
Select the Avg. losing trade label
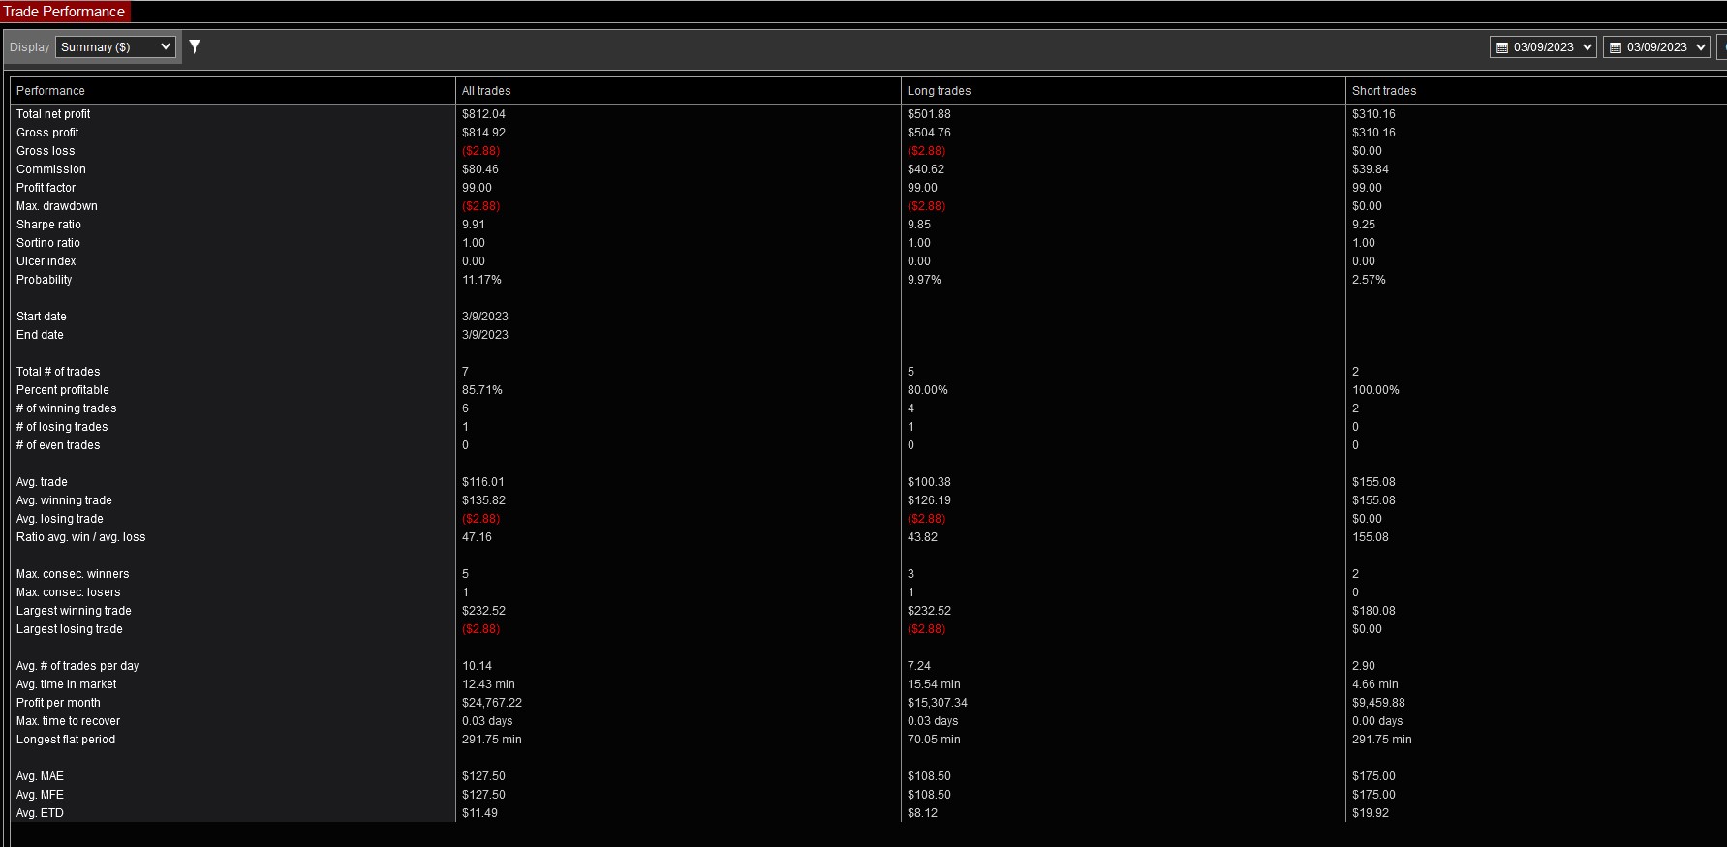60,519
